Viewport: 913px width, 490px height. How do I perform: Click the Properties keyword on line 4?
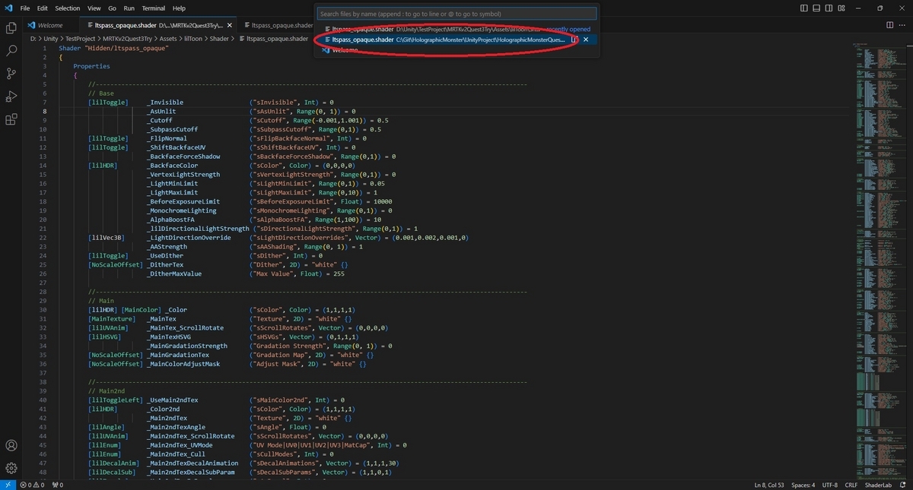click(92, 66)
